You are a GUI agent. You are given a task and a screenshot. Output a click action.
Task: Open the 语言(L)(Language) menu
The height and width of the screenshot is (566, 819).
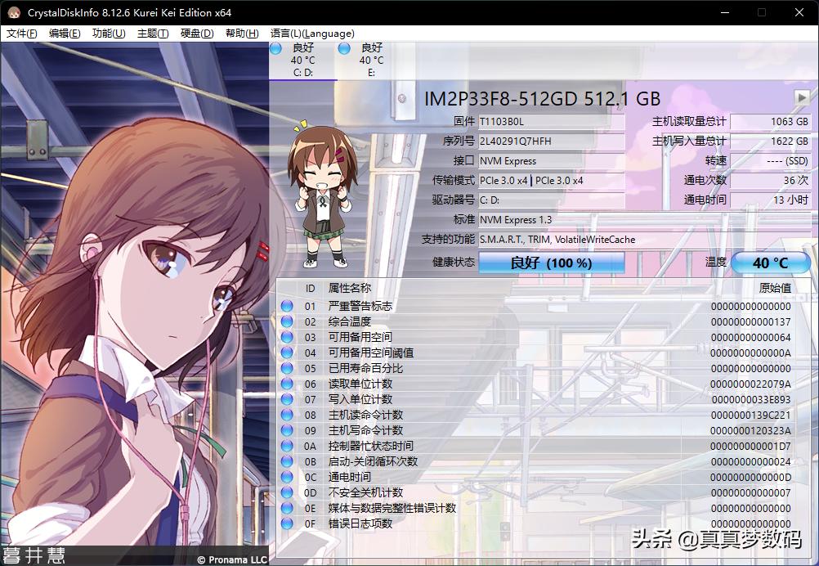pyautogui.click(x=312, y=34)
